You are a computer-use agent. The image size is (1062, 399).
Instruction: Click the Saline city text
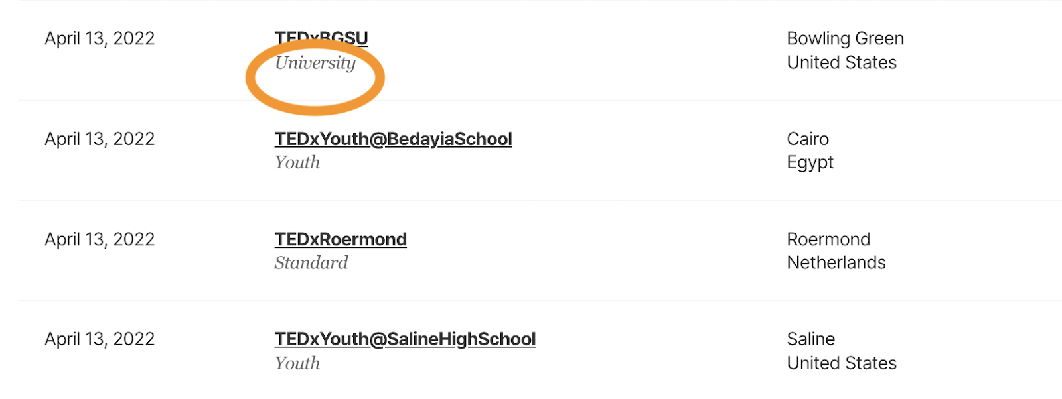click(810, 339)
